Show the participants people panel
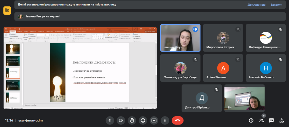289x127 pixels. 261,121
